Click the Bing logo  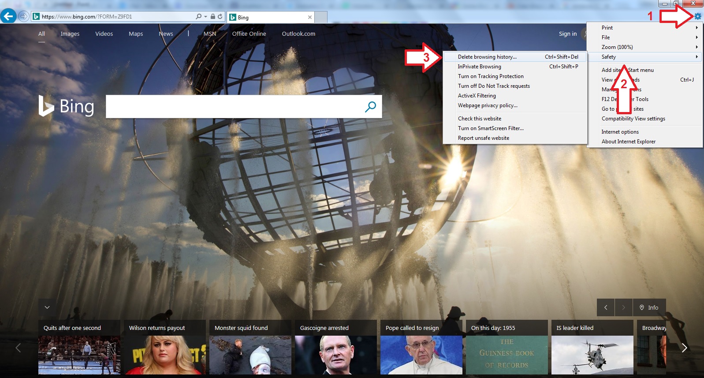66,106
